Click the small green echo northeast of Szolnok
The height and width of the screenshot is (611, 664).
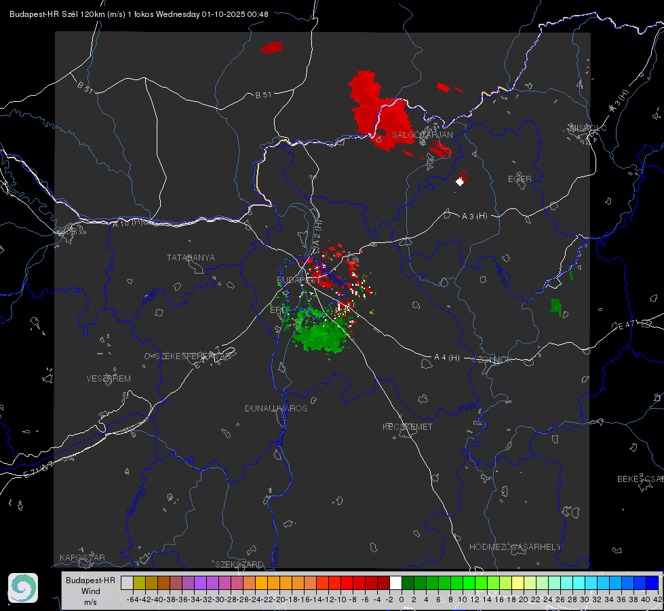click(556, 306)
